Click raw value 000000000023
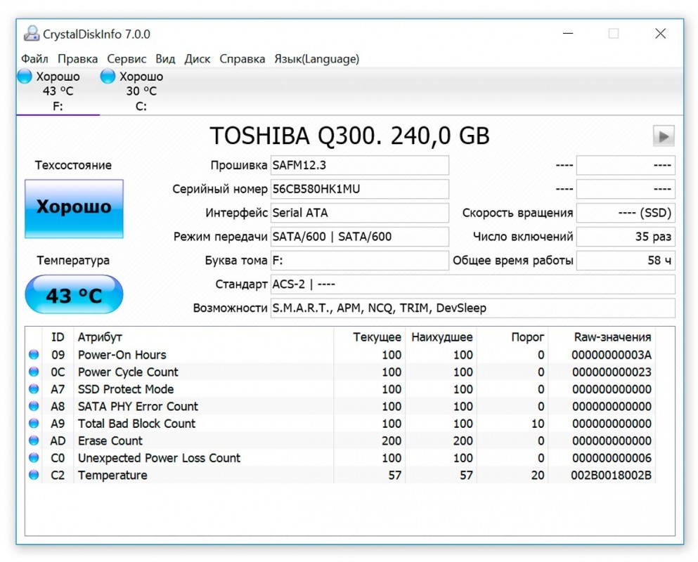This screenshot has height=562, width=698. click(612, 372)
